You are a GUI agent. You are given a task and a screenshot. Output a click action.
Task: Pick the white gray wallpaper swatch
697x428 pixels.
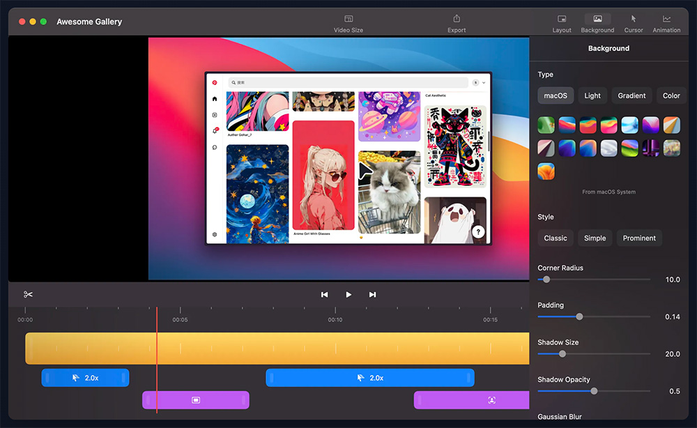pos(608,148)
